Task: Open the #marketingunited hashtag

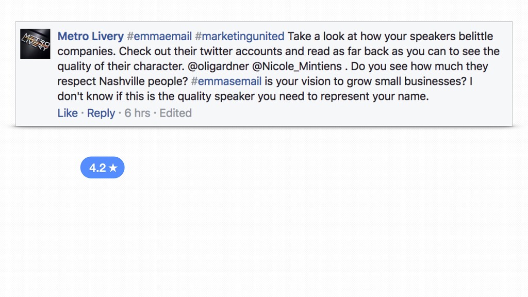Action: click(240, 37)
